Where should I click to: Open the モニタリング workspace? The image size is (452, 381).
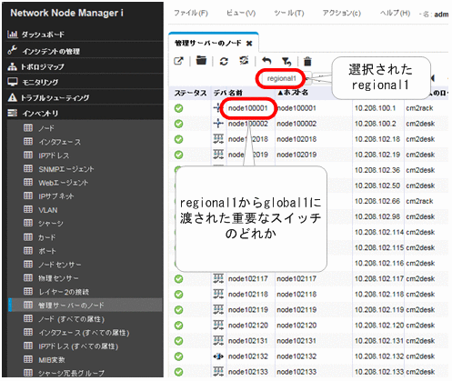pyautogui.click(x=40, y=82)
